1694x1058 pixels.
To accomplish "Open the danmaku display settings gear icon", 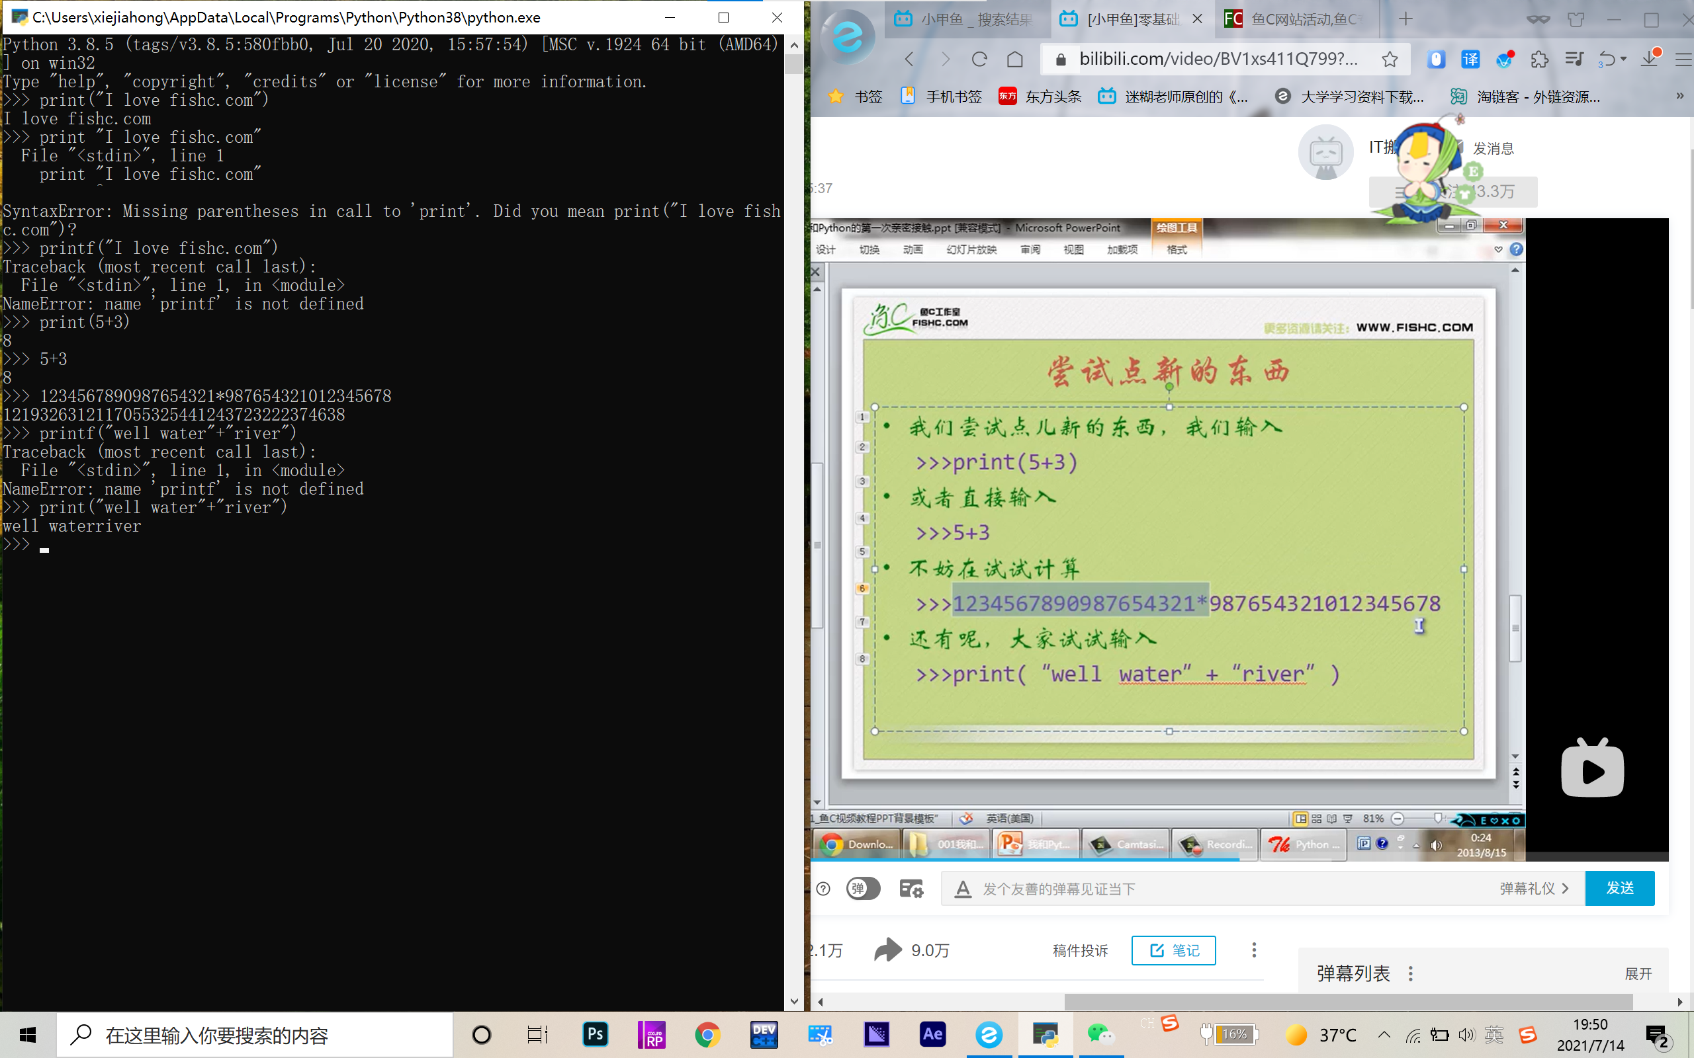I will pyautogui.click(x=911, y=888).
